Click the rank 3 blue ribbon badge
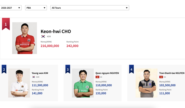The height and width of the screenshot is (108, 185). point(68,69)
